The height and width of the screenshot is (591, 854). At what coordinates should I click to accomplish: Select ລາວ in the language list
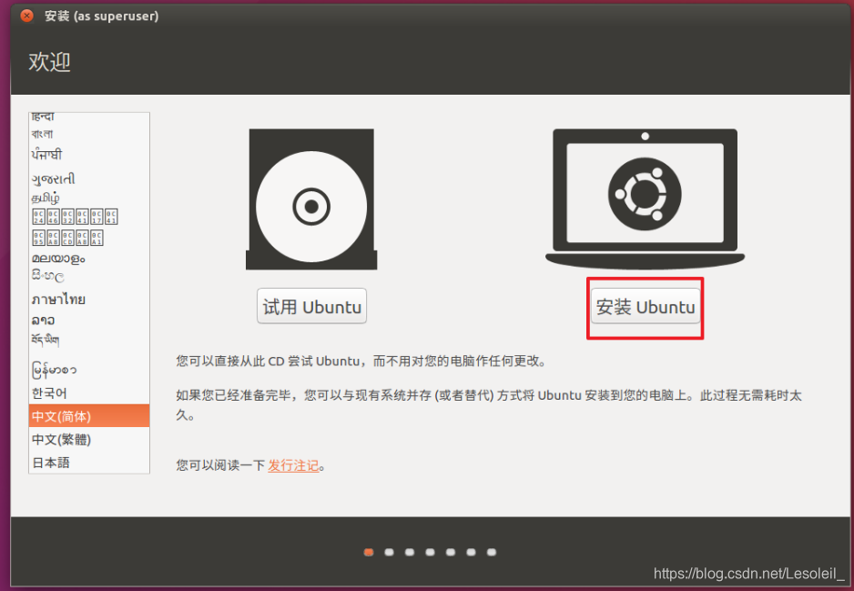[x=89, y=321]
